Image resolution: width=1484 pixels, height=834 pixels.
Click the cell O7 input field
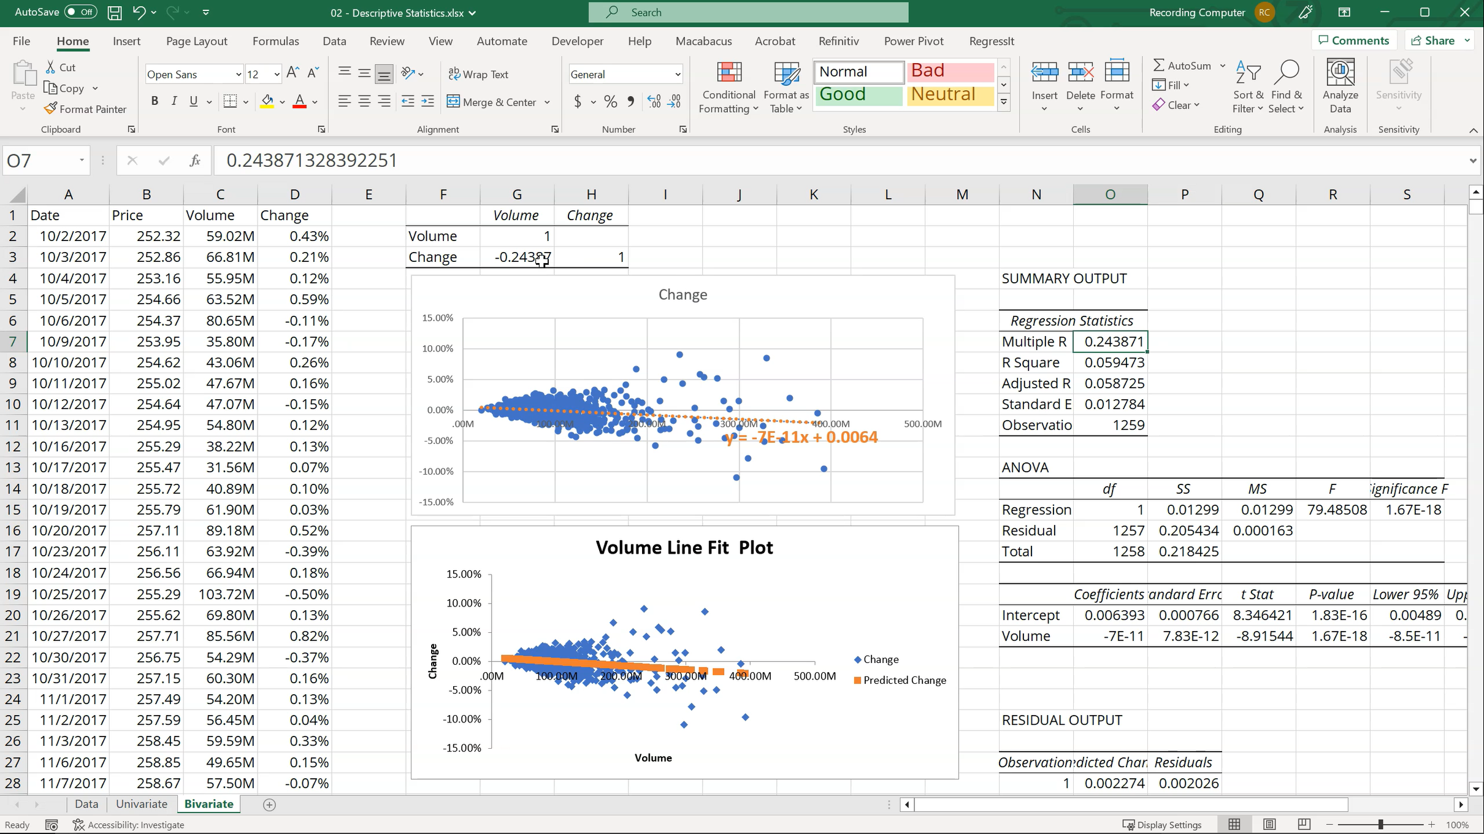click(1110, 342)
